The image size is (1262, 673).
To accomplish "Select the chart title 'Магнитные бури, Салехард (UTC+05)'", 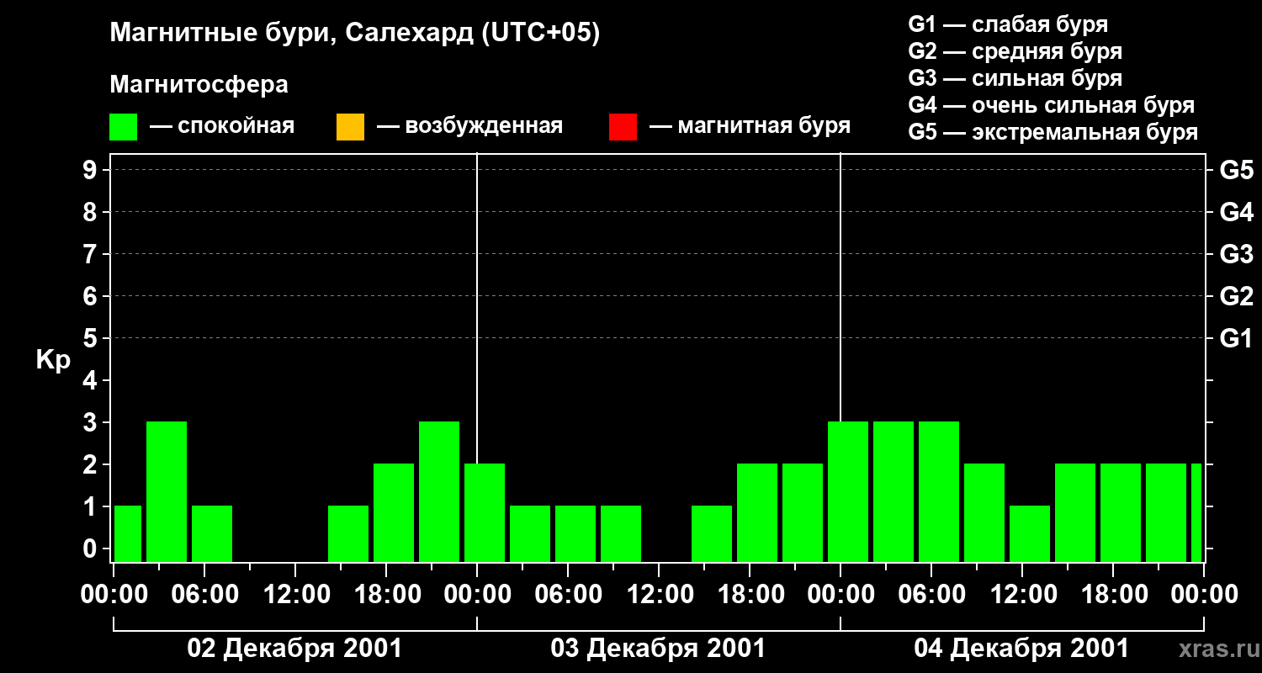I will click(x=355, y=34).
